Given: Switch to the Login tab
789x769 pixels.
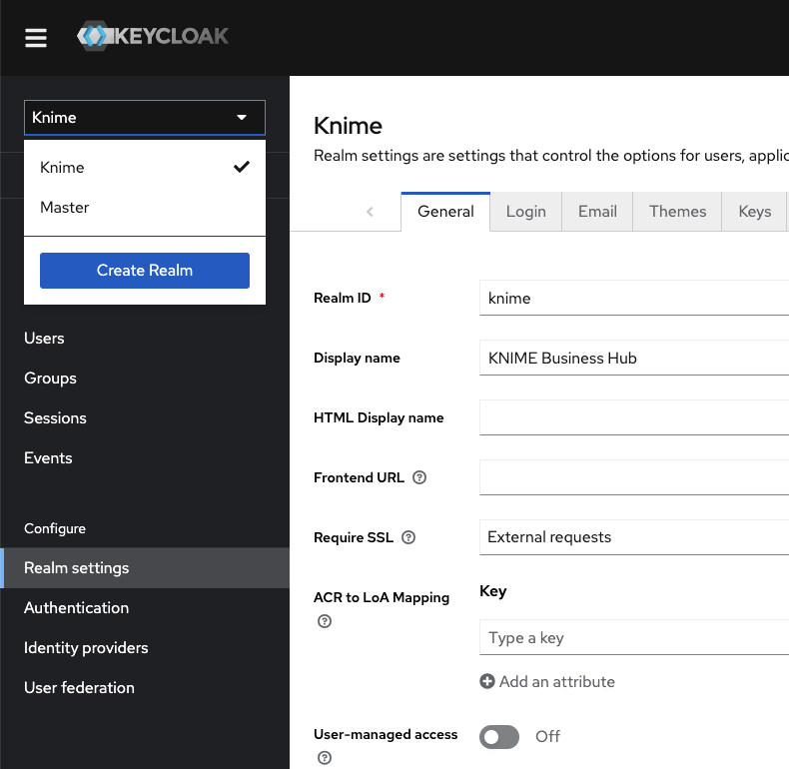Looking at the screenshot, I should [525, 212].
